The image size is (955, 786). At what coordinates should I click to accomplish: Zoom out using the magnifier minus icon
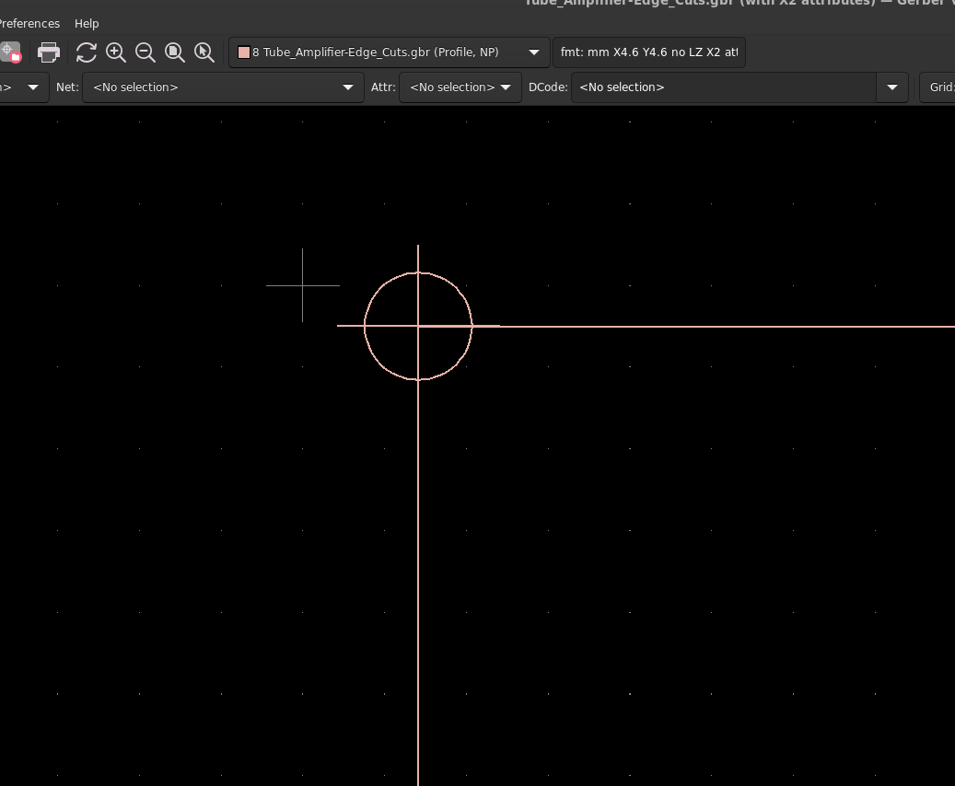146,52
